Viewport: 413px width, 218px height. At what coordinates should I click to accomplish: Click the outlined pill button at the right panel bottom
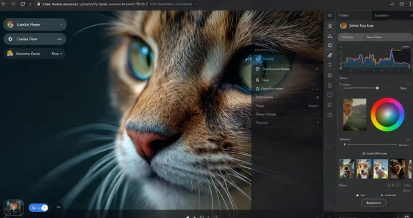pyautogui.click(x=373, y=203)
